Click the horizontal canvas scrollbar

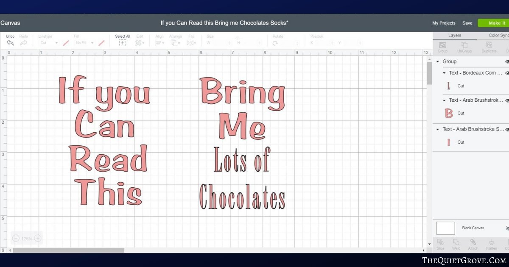click(69, 250)
